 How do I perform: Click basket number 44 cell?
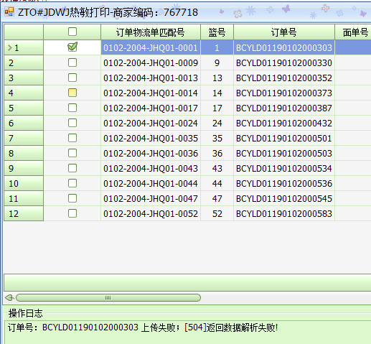coord(217,184)
